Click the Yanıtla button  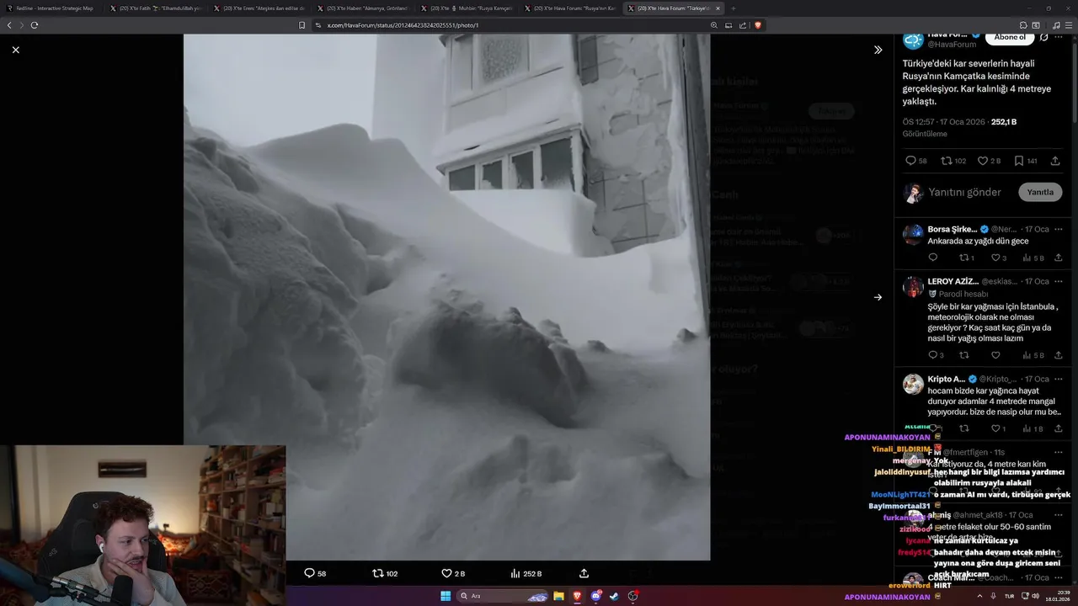tap(1040, 192)
